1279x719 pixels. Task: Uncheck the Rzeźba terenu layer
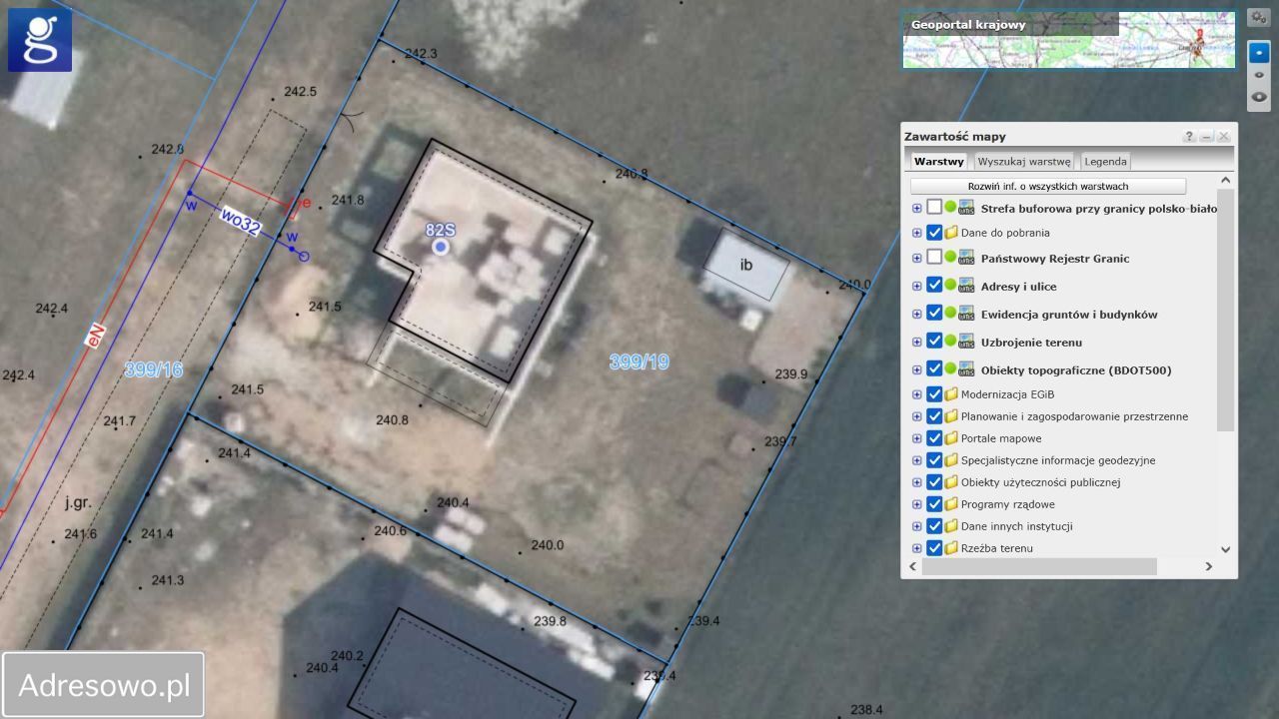(x=934, y=548)
